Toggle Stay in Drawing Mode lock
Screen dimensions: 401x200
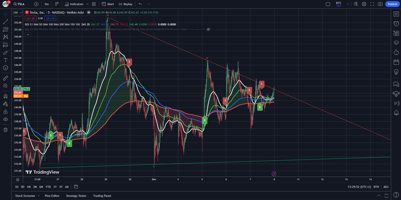pos(5,104)
